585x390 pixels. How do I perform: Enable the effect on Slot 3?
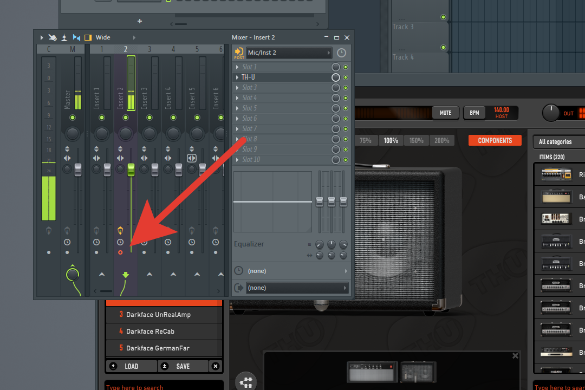tap(346, 87)
